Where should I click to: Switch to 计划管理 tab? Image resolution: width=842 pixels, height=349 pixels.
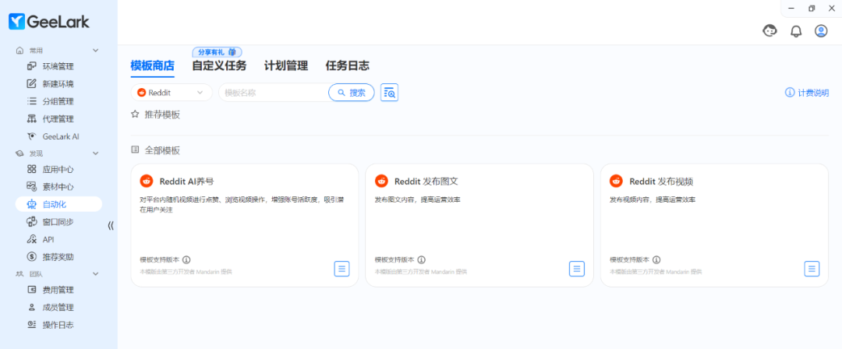[286, 66]
